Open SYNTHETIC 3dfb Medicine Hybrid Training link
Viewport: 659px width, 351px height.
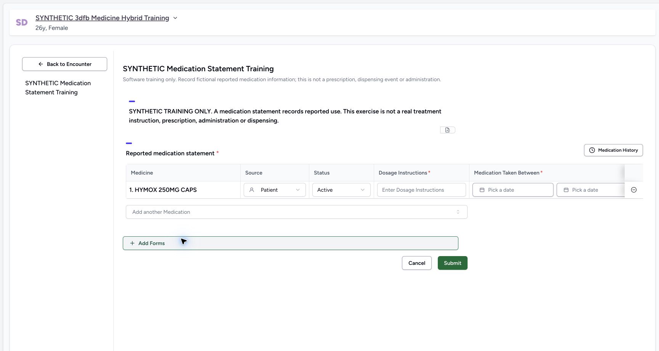point(102,18)
